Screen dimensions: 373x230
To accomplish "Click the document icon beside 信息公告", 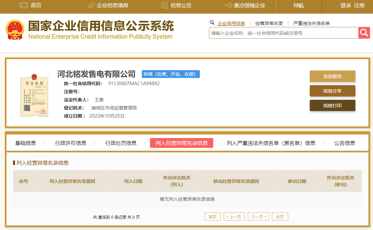I will (164, 5).
